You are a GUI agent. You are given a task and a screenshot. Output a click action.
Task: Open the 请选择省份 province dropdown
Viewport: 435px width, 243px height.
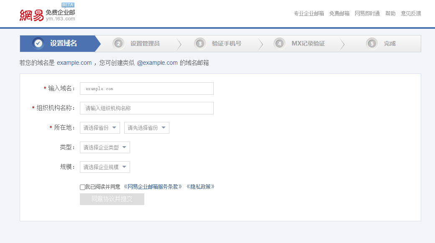pyautogui.click(x=100, y=127)
